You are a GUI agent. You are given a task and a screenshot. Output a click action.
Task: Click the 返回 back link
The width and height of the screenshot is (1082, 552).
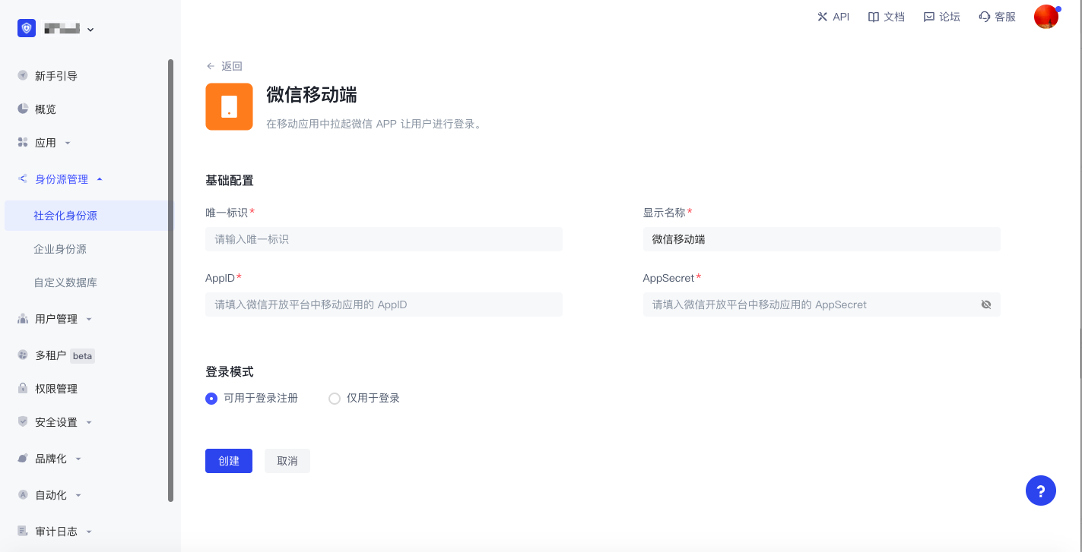(x=224, y=66)
